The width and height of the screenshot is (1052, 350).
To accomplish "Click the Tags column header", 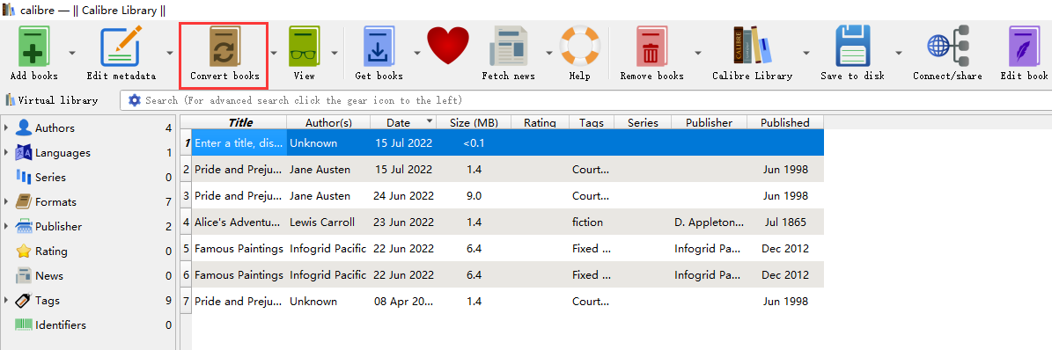I will point(592,123).
